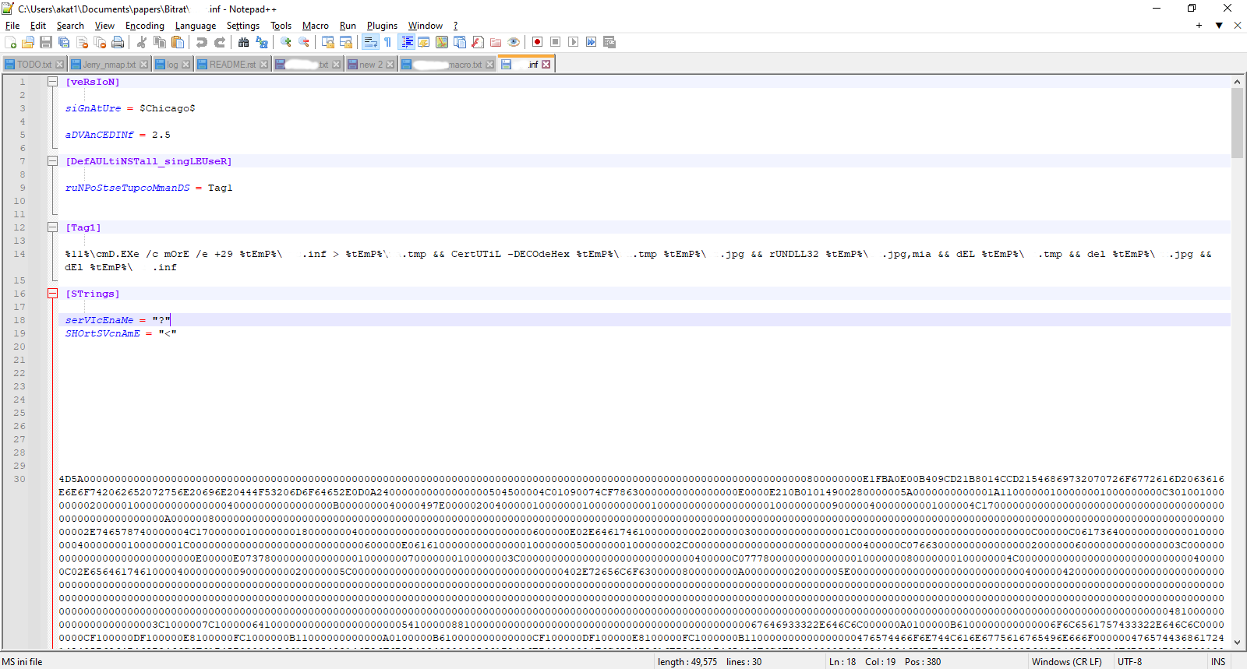Open the Language menu
Image resolution: width=1247 pixels, height=669 pixels.
point(196,26)
